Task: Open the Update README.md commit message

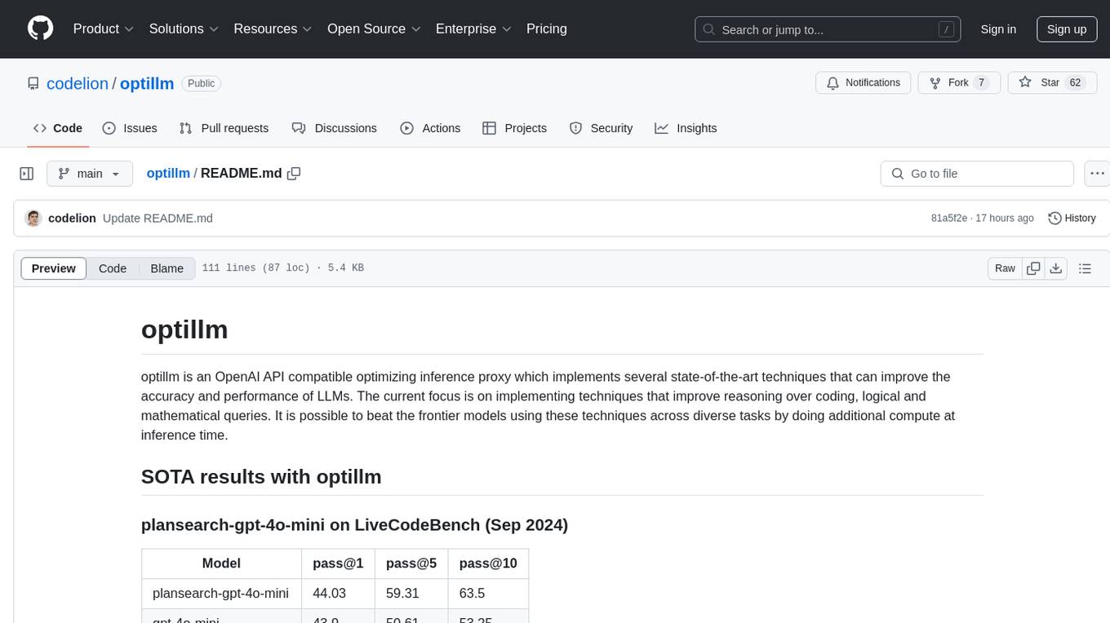Action: (158, 219)
